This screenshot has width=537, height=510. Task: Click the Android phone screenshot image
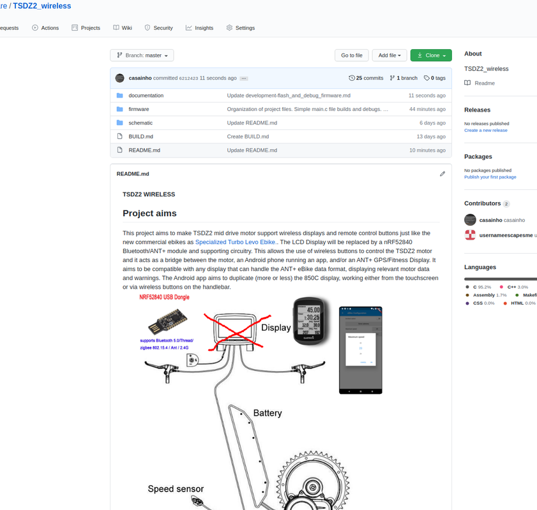[x=361, y=350]
